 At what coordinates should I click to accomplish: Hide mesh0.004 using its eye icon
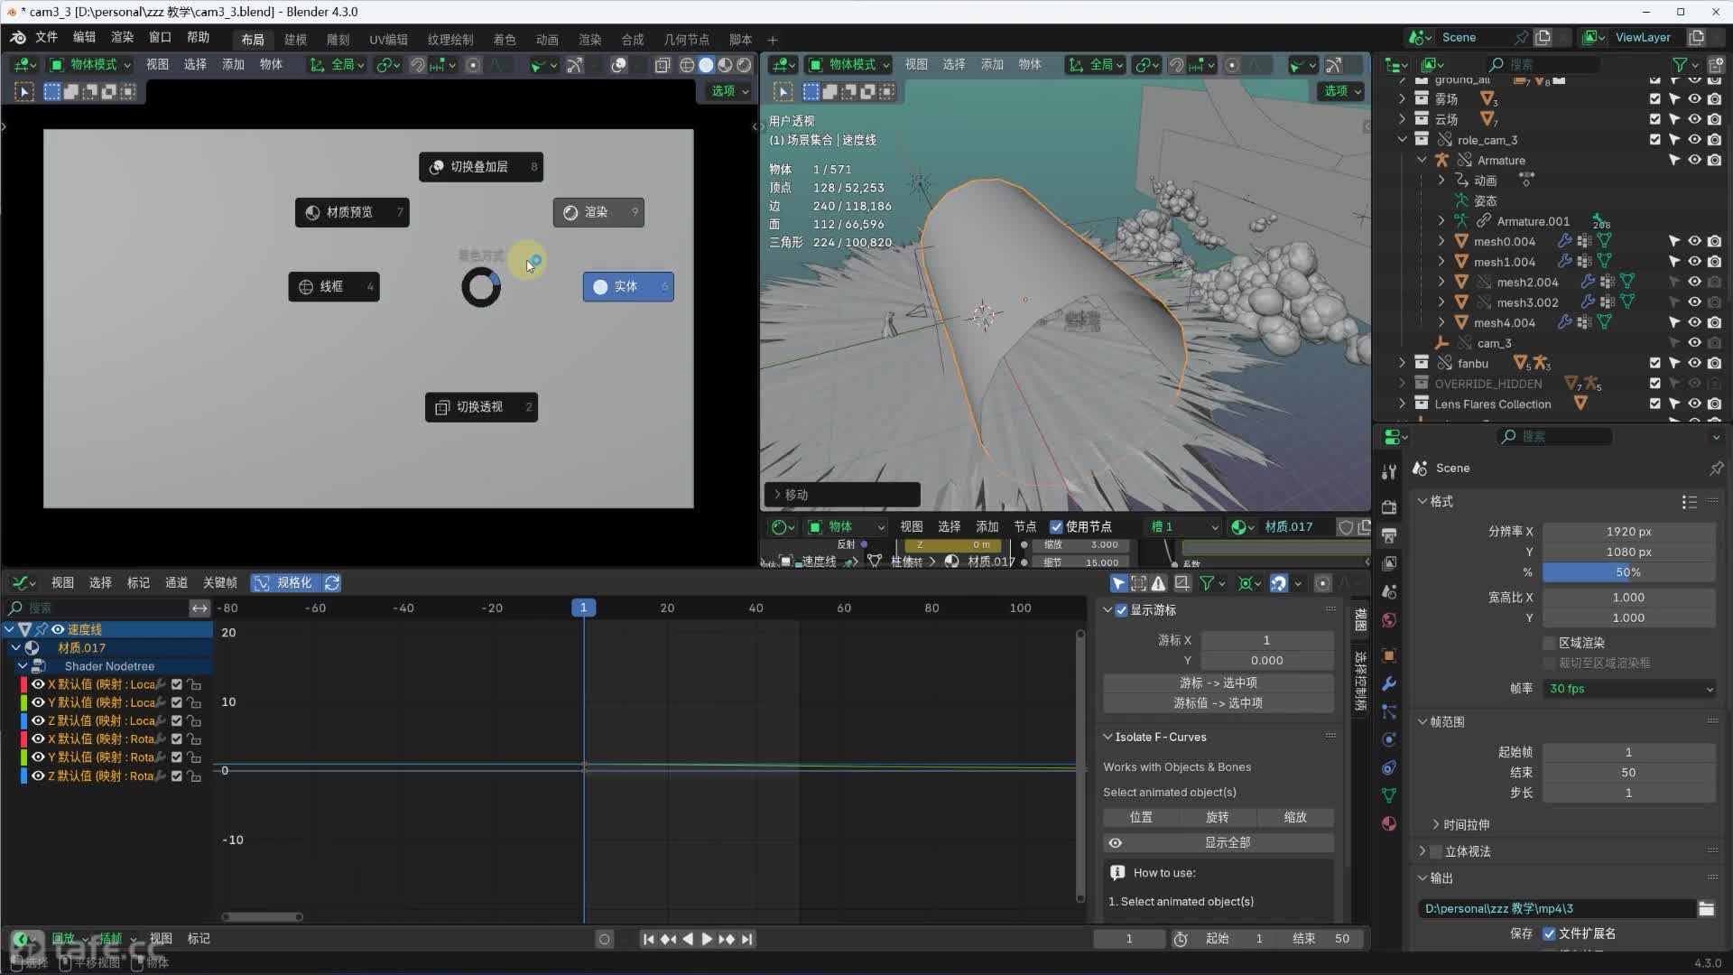coord(1694,241)
